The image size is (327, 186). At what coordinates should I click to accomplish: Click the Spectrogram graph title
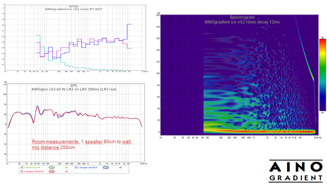(242, 17)
